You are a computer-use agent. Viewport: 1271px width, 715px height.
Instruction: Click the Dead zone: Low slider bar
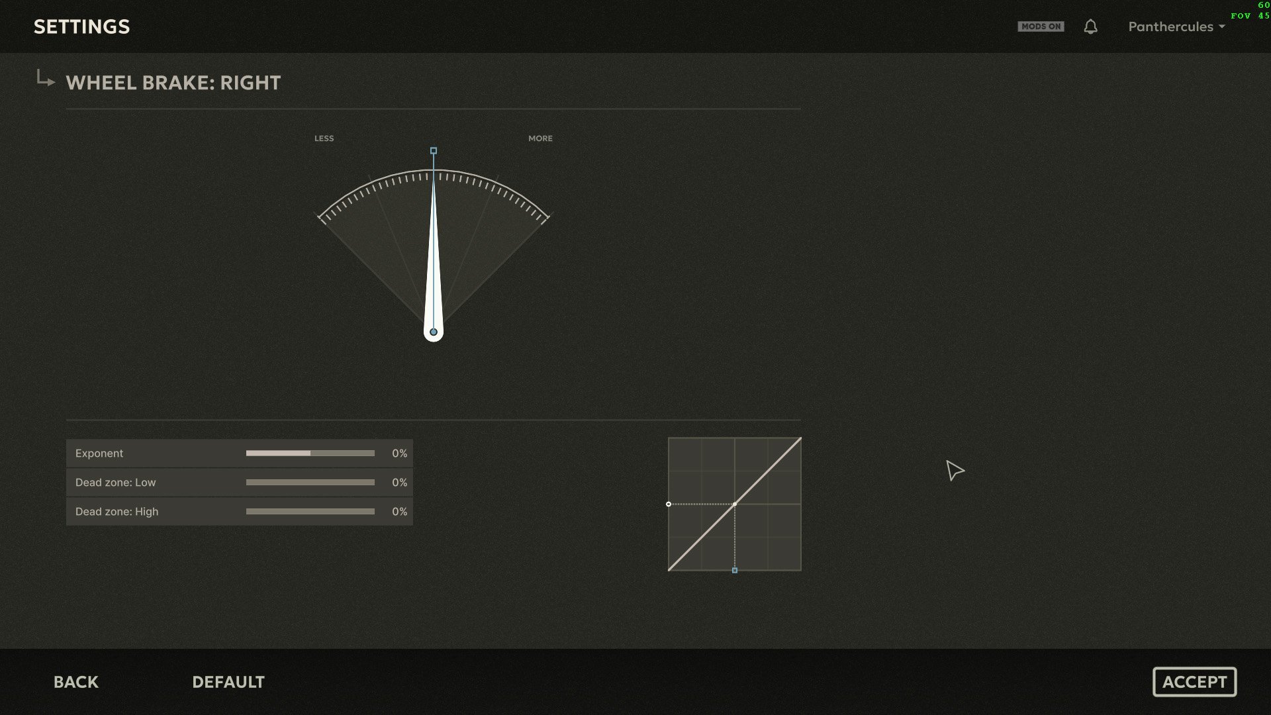coord(310,483)
